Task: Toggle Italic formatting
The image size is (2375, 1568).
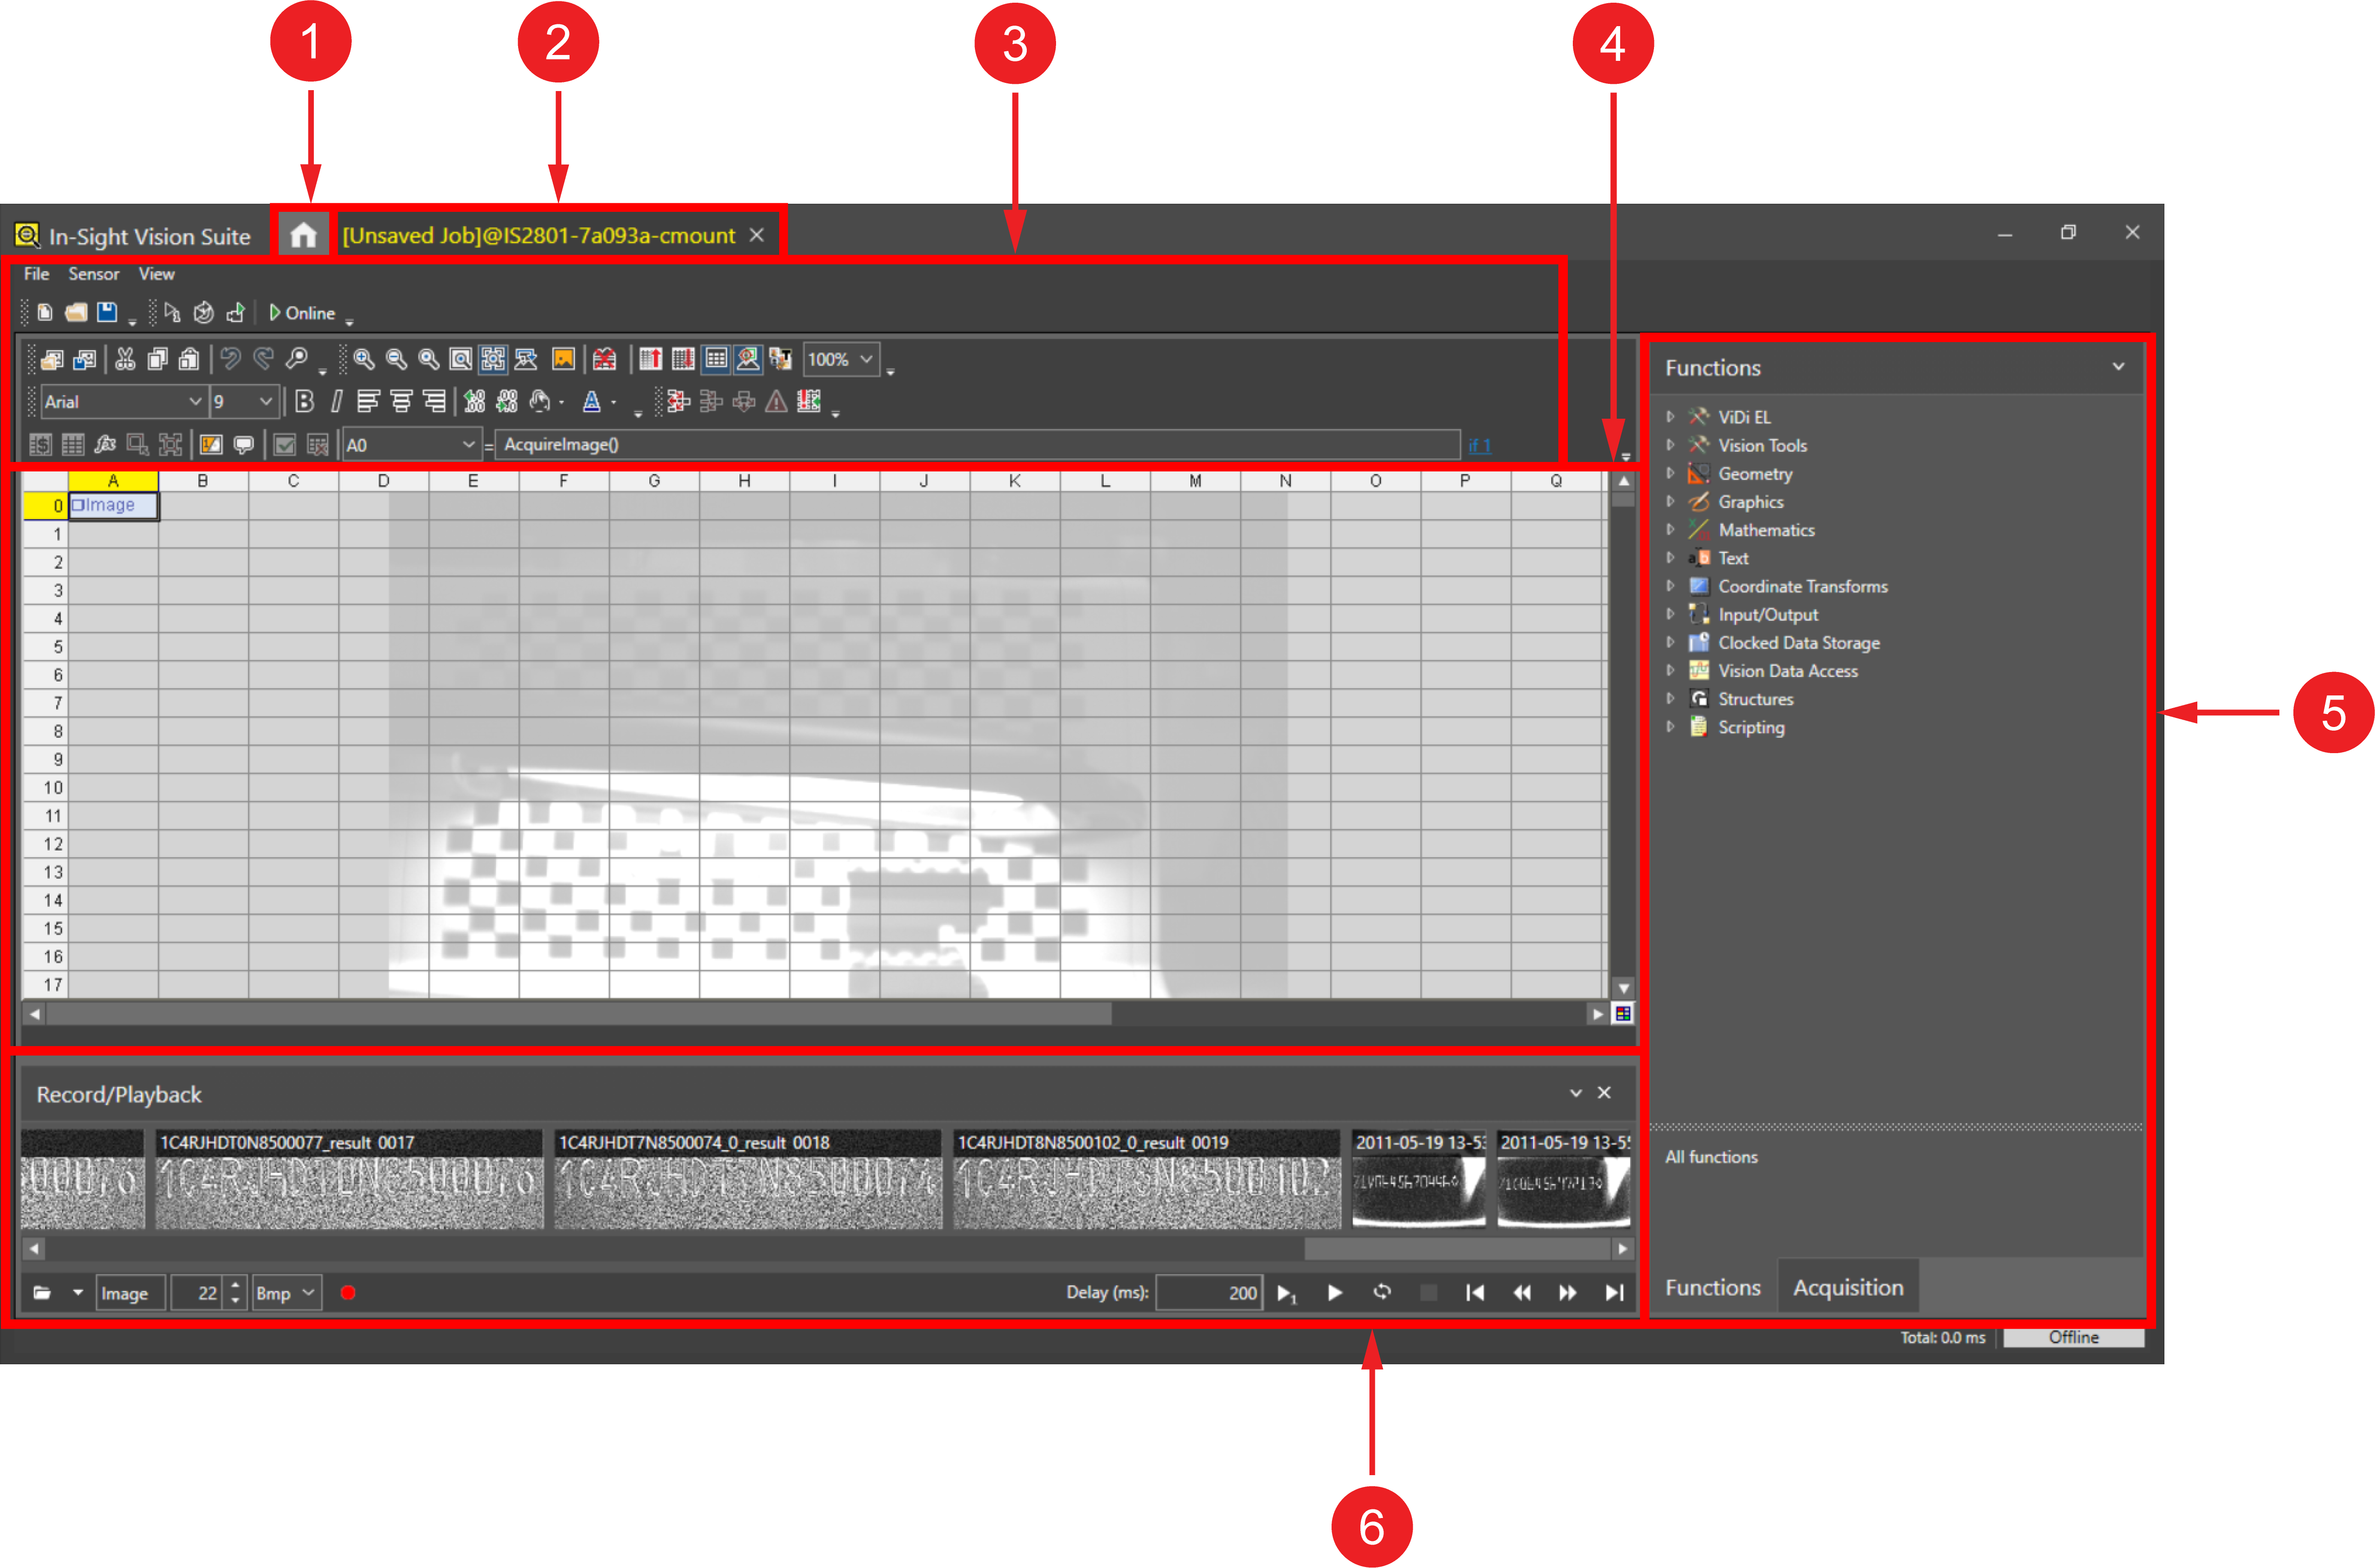Action: (x=337, y=402)
